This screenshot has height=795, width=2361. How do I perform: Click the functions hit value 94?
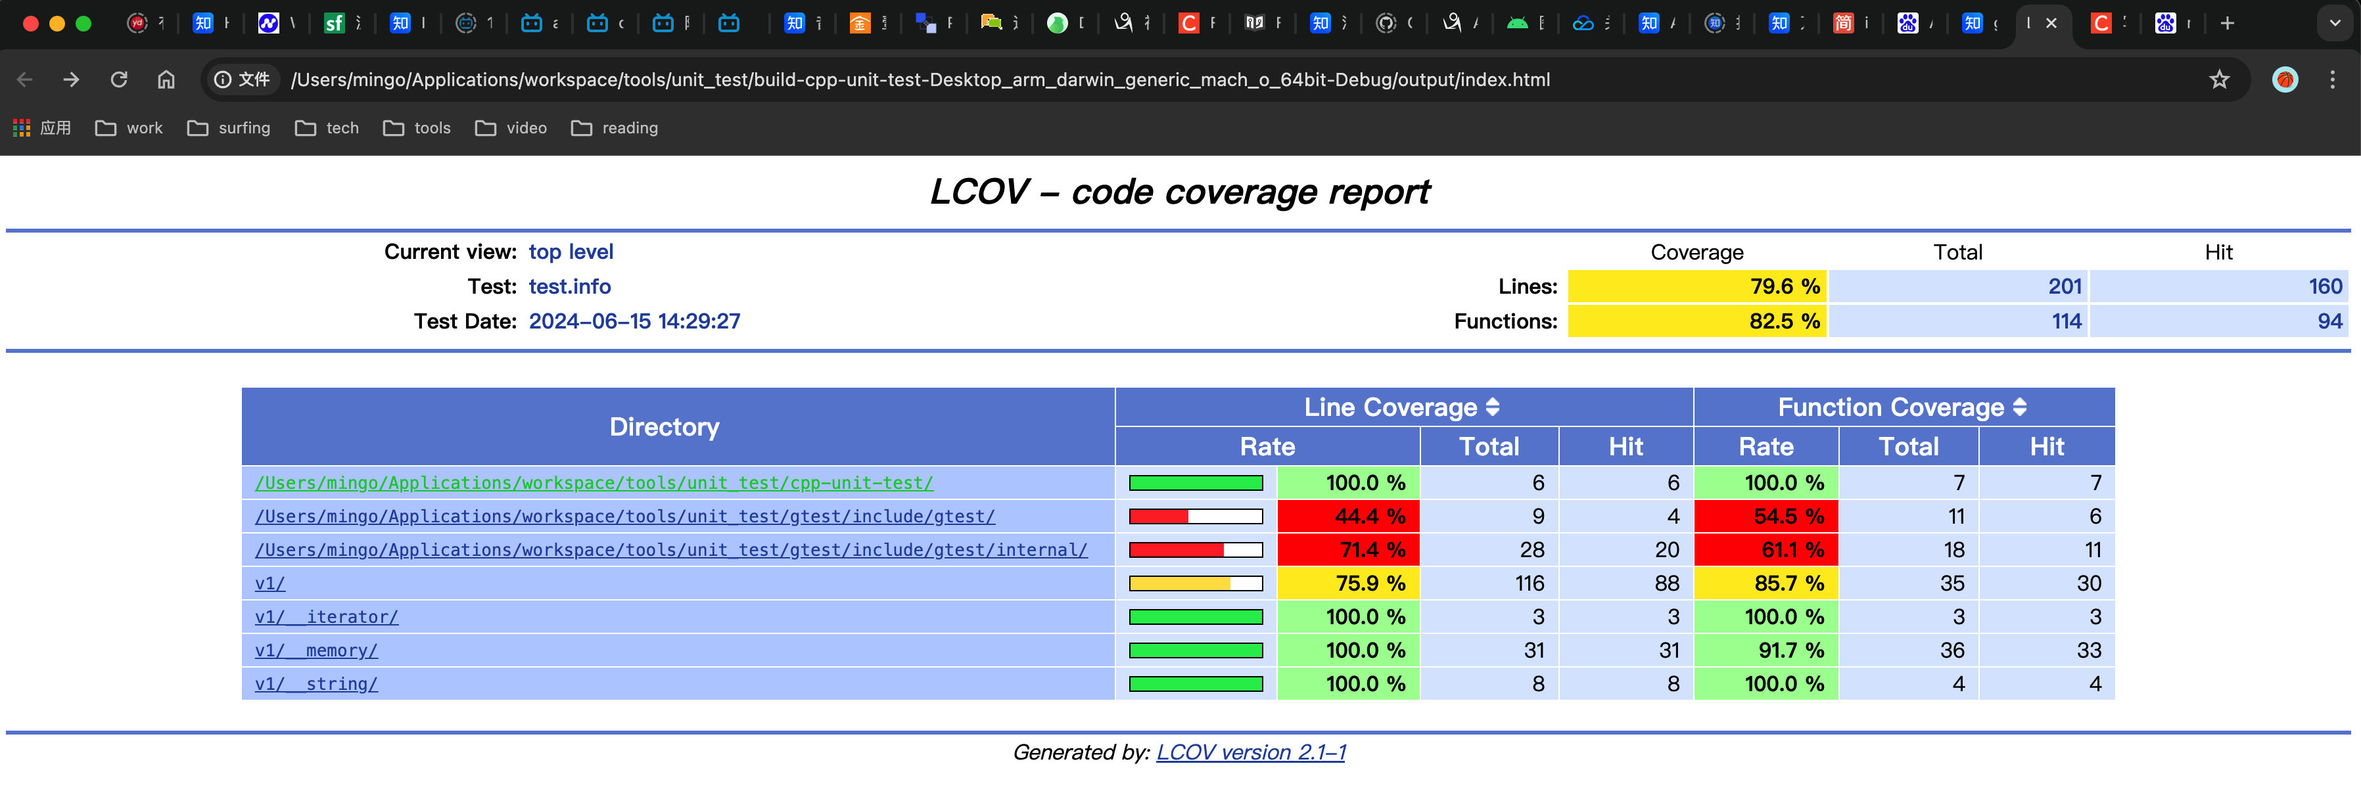[x=2330, y=321]
